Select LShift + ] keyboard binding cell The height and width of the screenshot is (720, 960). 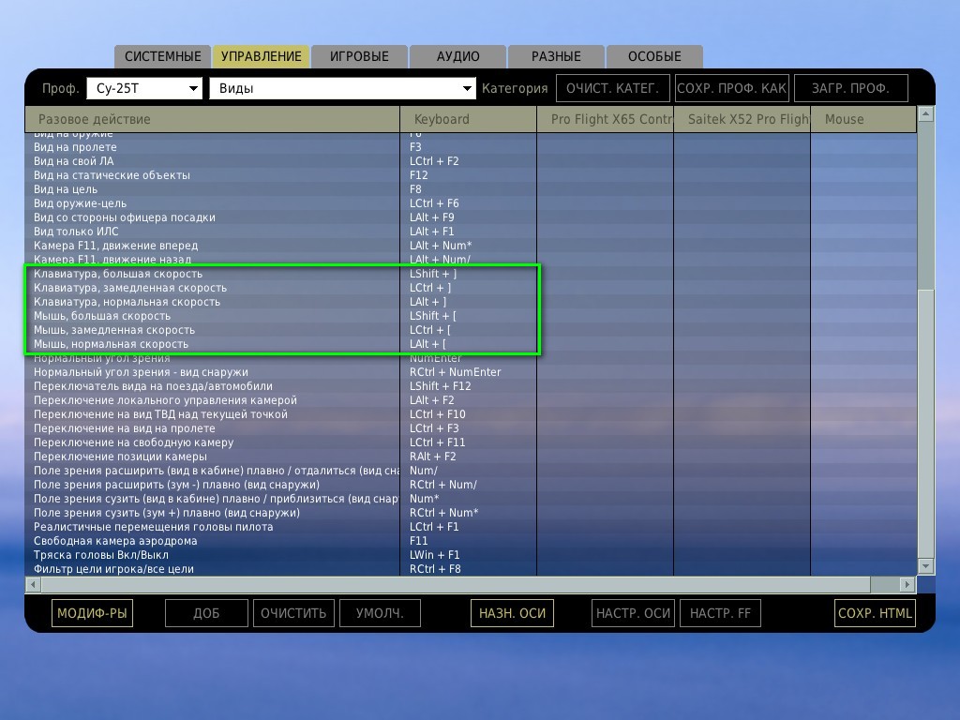469,274
